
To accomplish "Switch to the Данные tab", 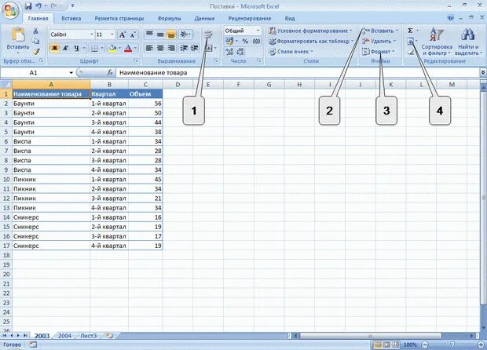I will (x=204, y=18).
